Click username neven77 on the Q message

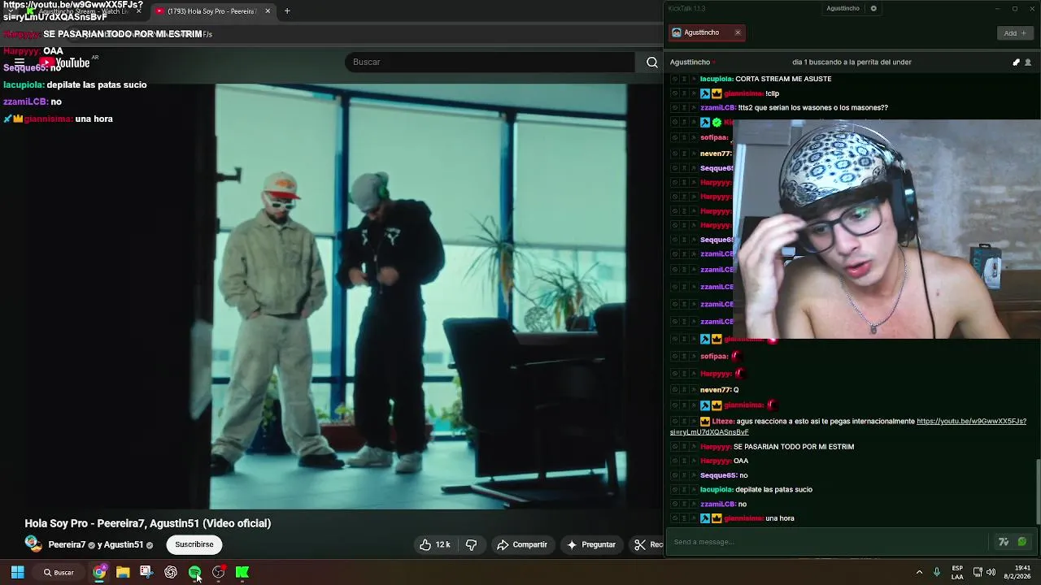[716, 390]
